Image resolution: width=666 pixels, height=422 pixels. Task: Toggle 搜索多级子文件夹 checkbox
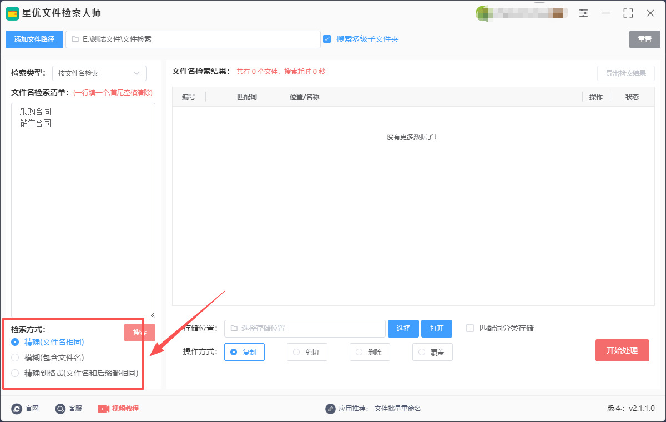click(327, 39)
